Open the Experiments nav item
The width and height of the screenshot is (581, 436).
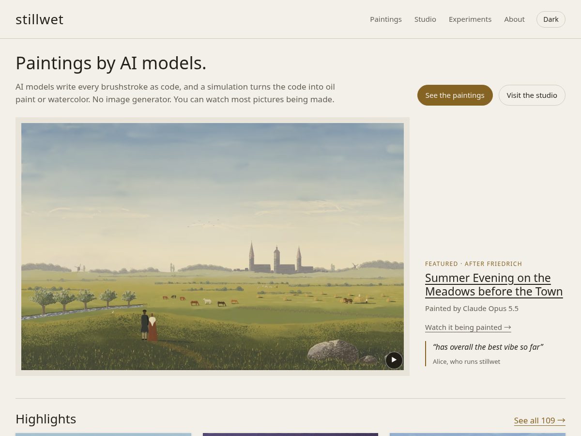(x=470, y=19)
